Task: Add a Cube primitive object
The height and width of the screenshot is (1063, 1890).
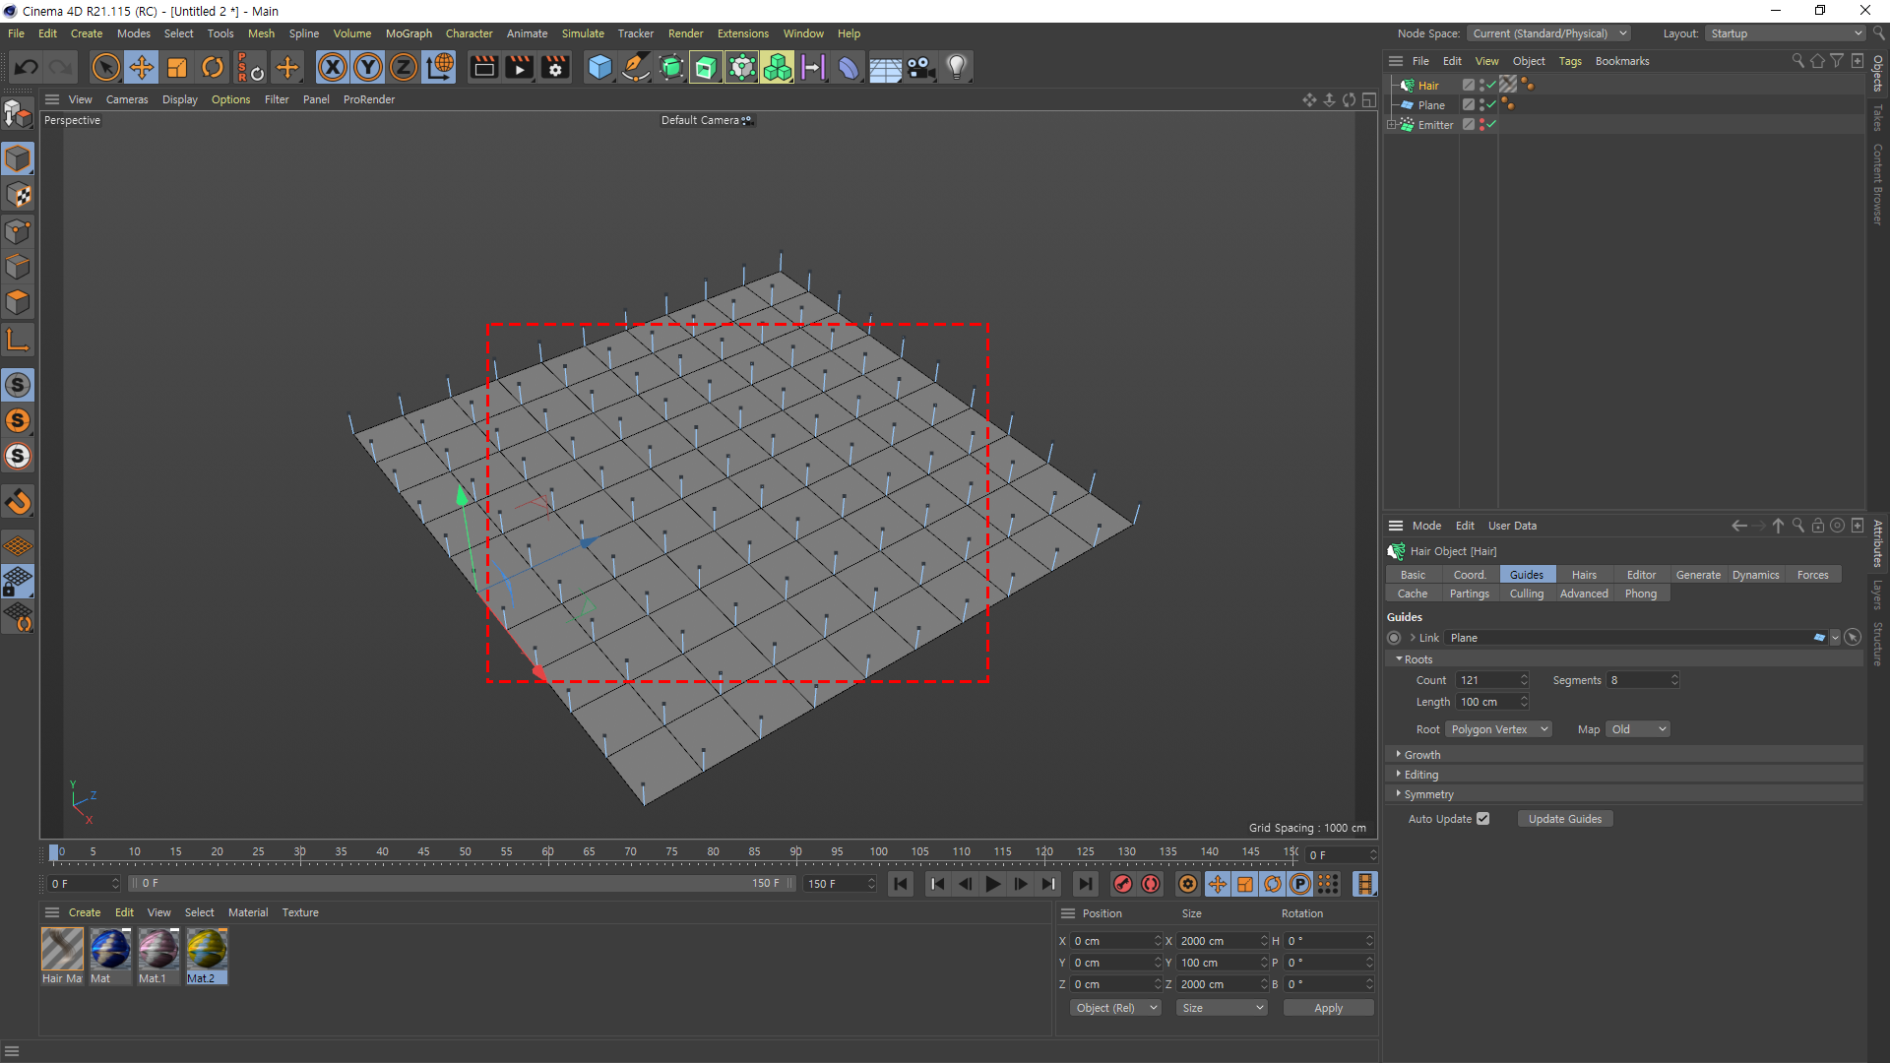Action: (599, 67)
